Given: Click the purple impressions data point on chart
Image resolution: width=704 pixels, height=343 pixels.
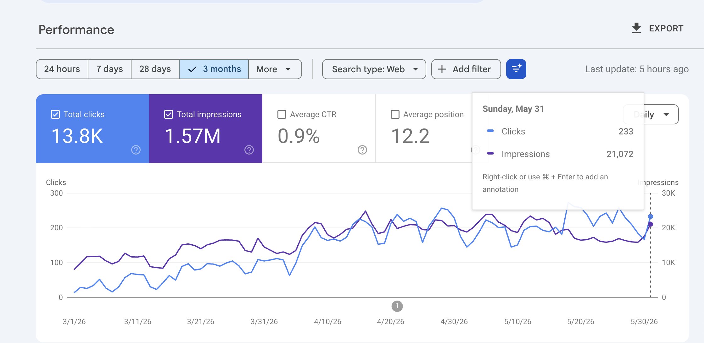Looking at the screenshot, I should pos(651,224).
